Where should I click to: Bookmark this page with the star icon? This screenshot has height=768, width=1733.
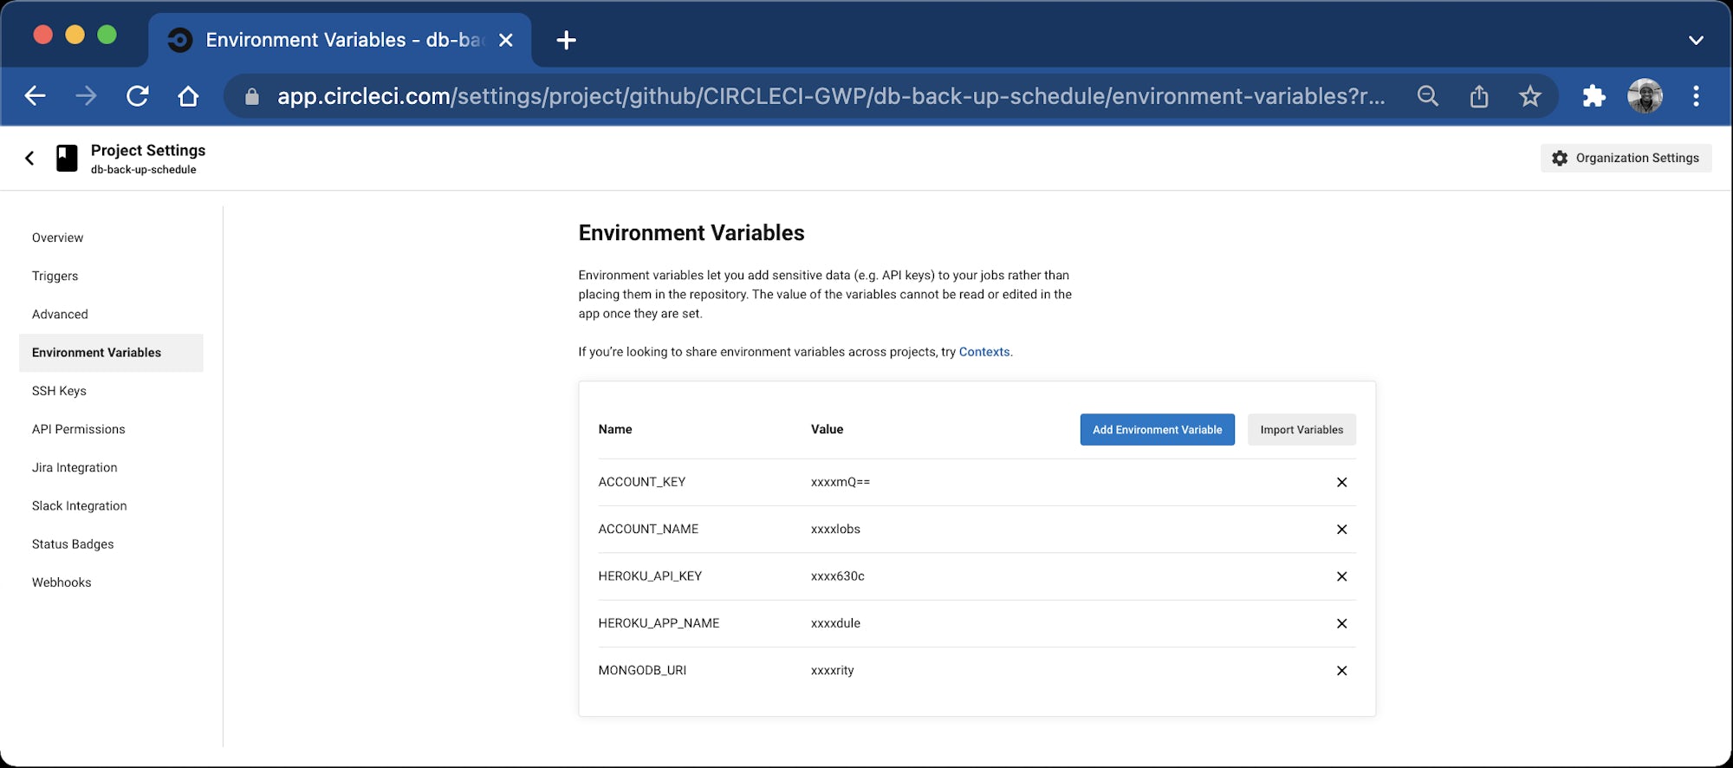1530,95
